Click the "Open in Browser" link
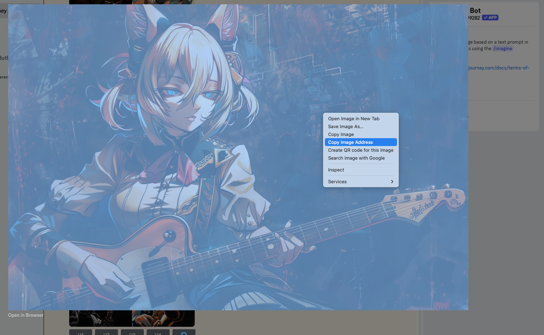The image size is (544, 335). click(26, 315)
